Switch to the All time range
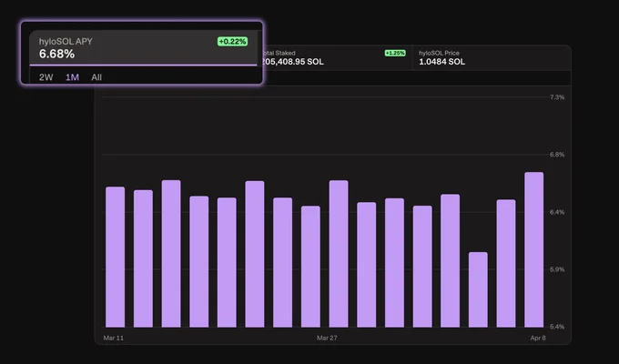The width and height of the screenshot is (619, 364). coord(96,77)
